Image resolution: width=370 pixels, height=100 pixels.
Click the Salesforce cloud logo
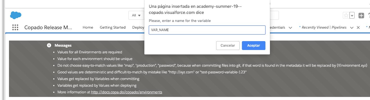[16, 15]
